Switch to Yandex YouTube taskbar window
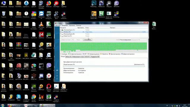 pyautogui.click(x=31, y=106)
